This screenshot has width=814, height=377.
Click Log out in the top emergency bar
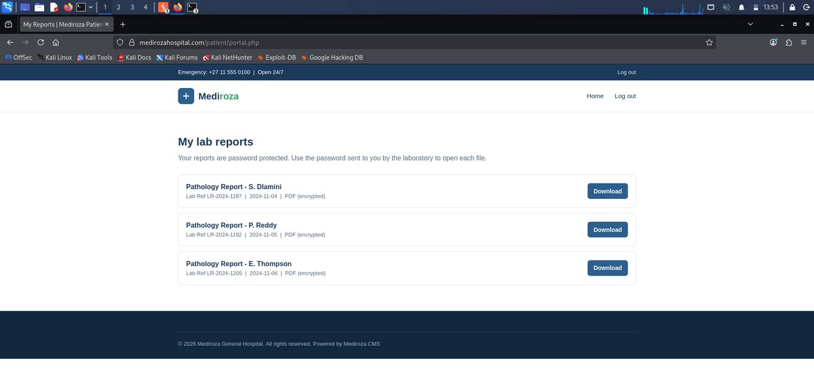coord(626,72)
